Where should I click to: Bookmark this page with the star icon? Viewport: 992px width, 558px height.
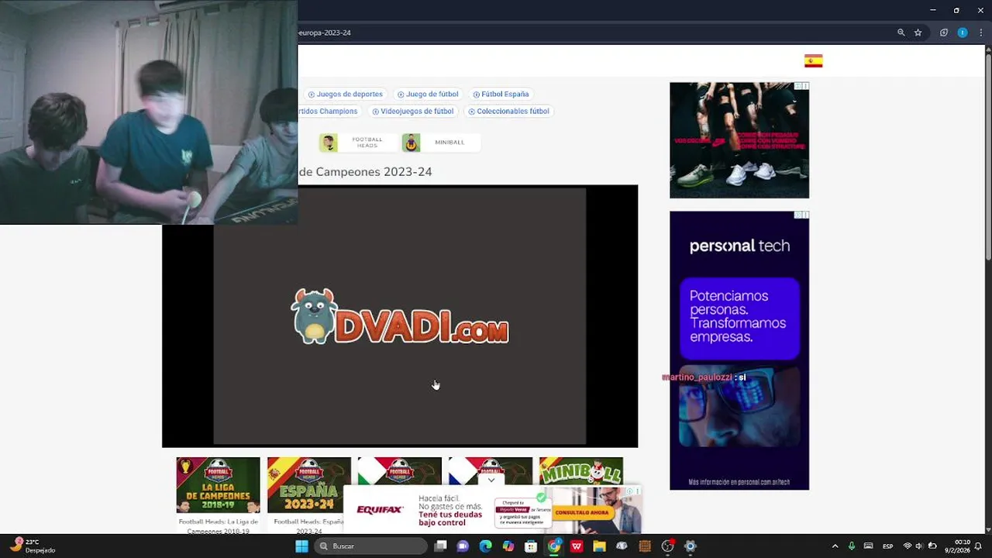click(x=918, y=33)
